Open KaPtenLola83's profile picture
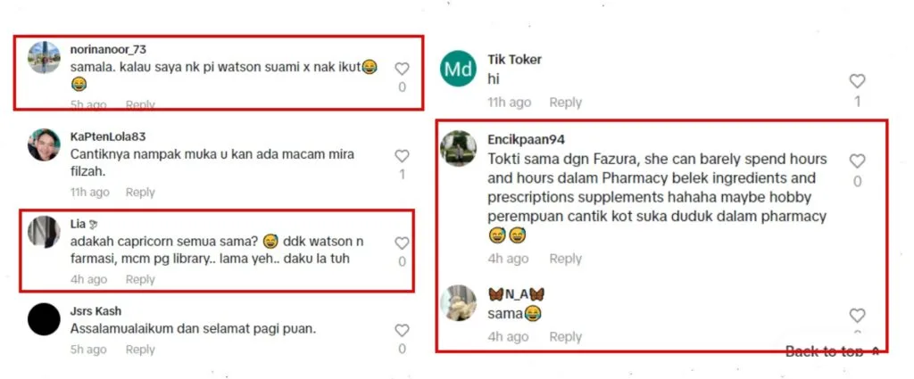914x379 pixels. pyautogui.click(x=44, y=144)
